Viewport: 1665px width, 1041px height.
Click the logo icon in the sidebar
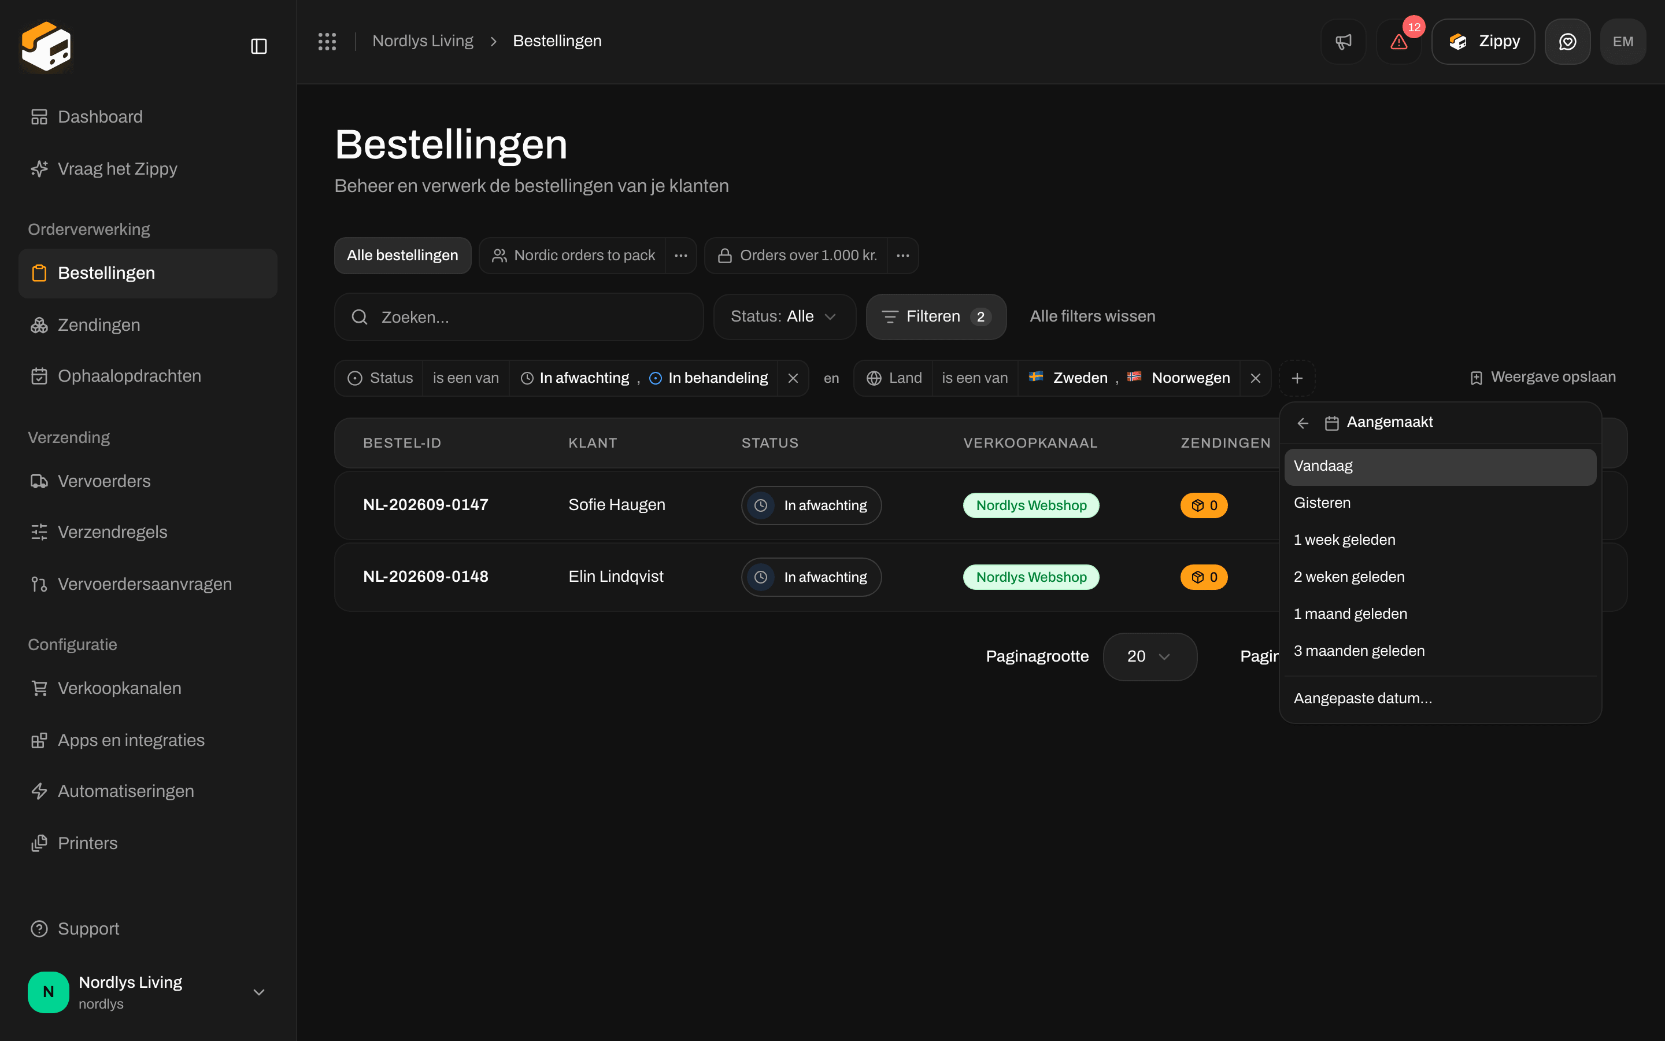click(46, 46)
